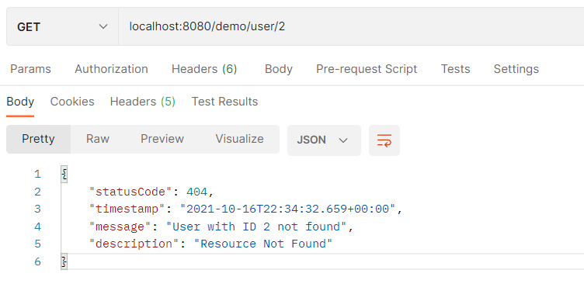Select the request Body tab
584x308 pixels.
click(x=279, y=69)
